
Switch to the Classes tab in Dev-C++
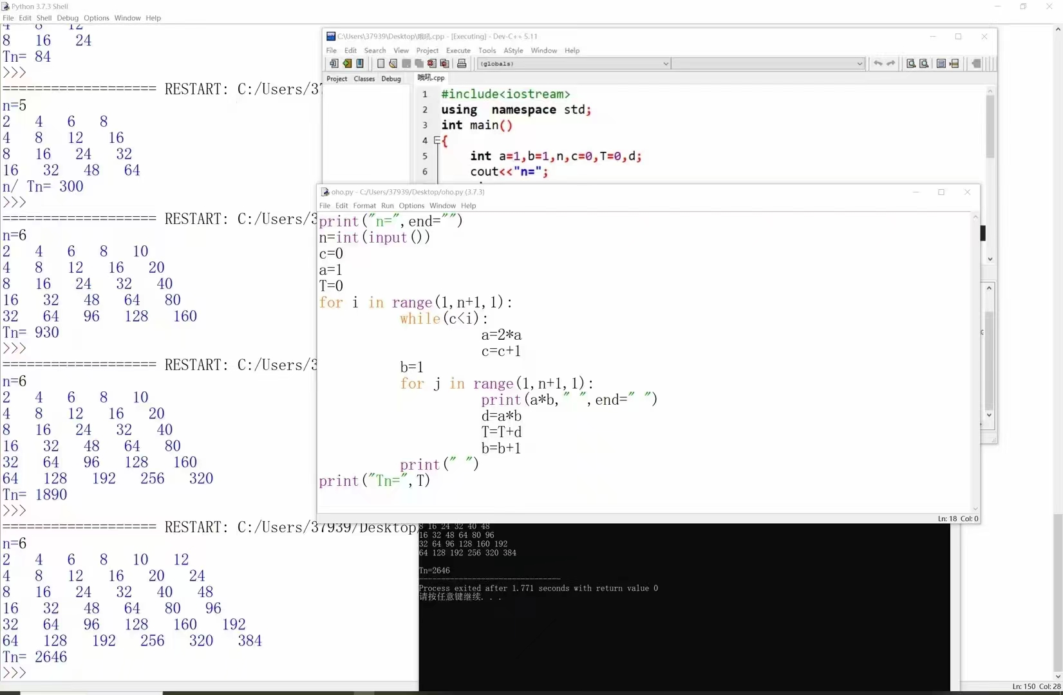point(364,79)
